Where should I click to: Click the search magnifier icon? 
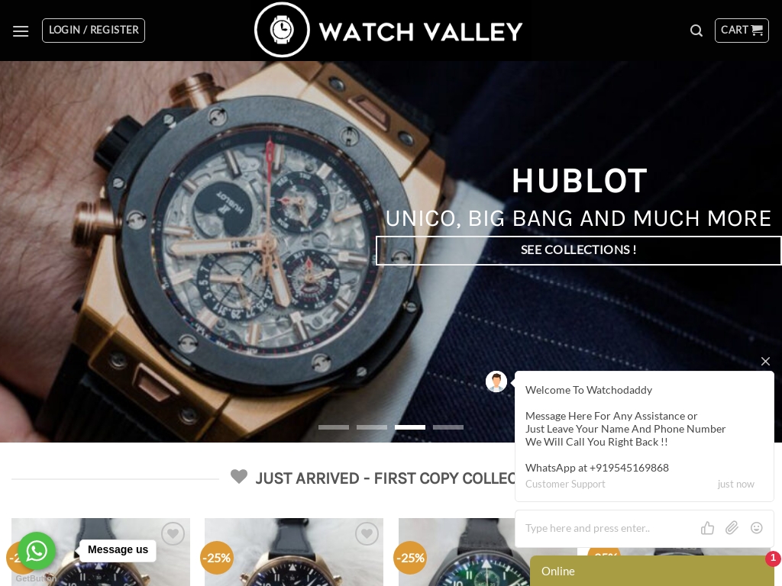[x=696, y=31]
